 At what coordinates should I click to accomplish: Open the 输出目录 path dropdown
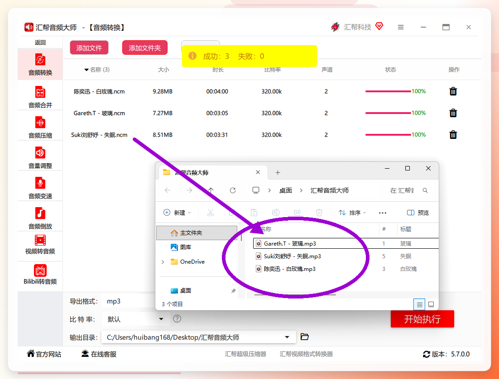click(x=287, y=337)
